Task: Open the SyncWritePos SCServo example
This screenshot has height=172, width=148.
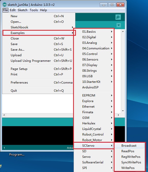Action: coord(129,162)
